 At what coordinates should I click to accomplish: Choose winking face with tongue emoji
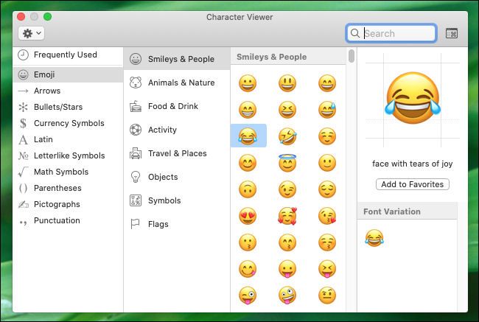coord(248,295)
